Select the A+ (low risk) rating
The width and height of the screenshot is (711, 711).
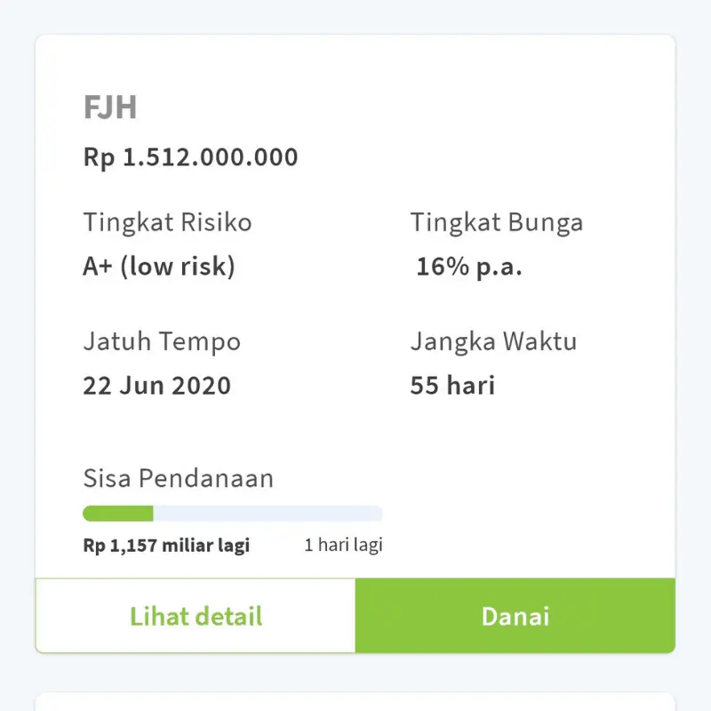[159, 265]
